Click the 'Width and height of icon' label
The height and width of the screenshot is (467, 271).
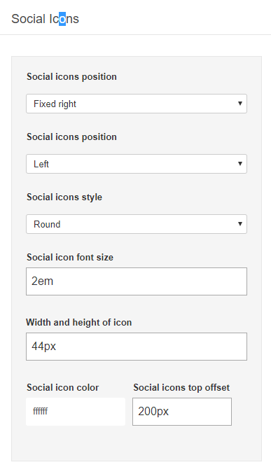tap(79, 322)
